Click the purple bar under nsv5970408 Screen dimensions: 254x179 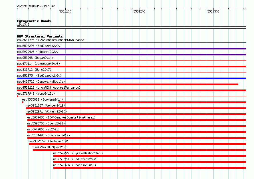tap(131, 55)
